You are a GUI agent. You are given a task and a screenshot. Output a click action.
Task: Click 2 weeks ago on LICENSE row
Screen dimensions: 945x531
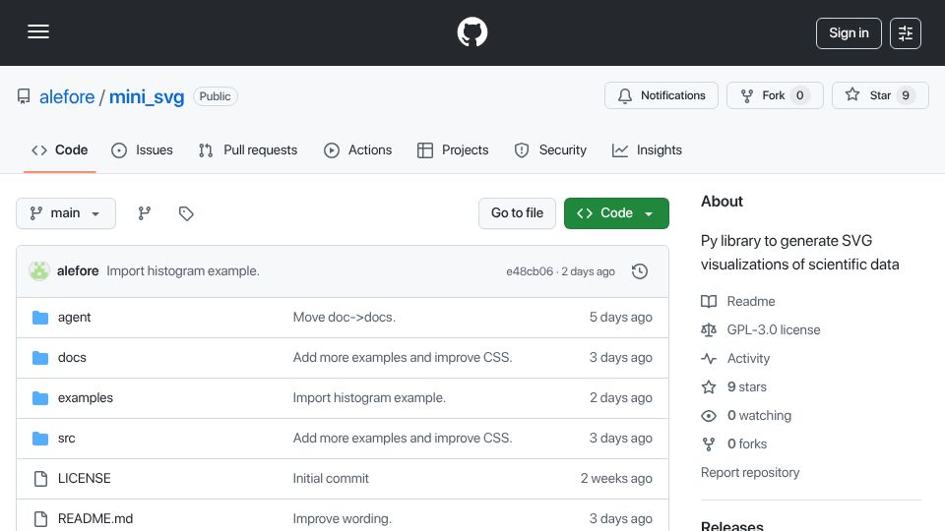click(616, 479)
